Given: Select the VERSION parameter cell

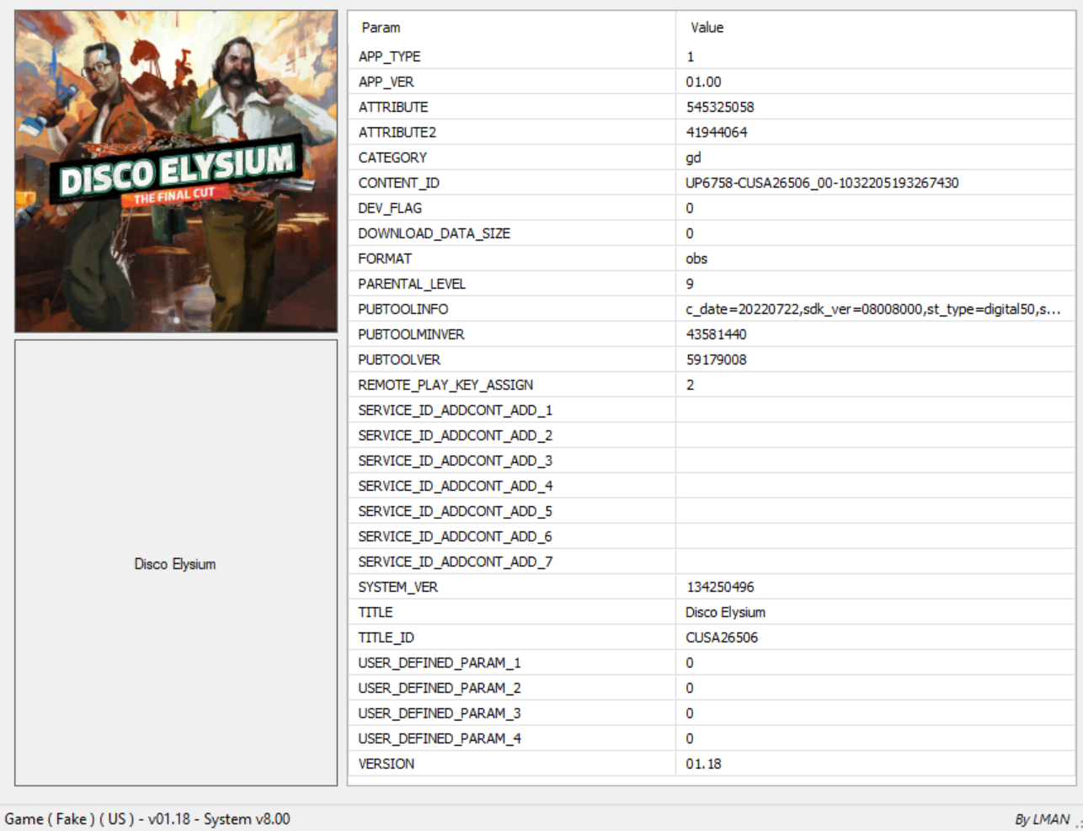Looking at the screenshot, I should tap(512, 764).
